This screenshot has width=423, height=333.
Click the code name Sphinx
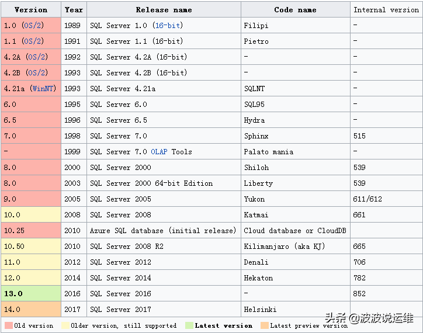256,136
